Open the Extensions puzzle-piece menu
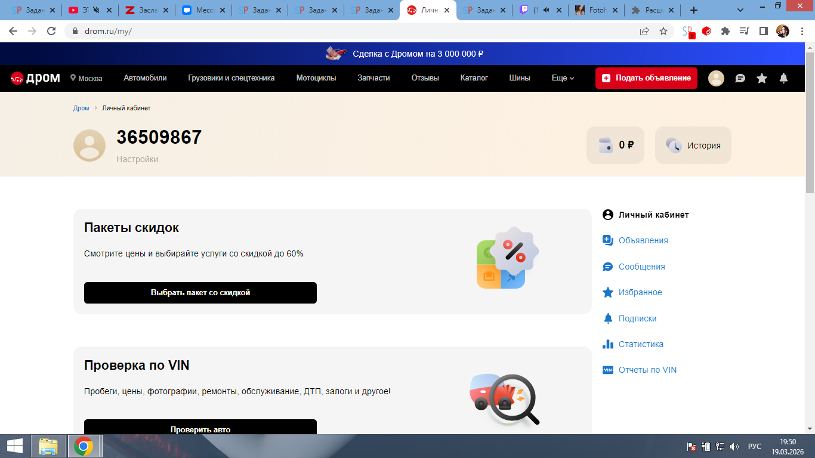815x458 pixels. point(726,31)
